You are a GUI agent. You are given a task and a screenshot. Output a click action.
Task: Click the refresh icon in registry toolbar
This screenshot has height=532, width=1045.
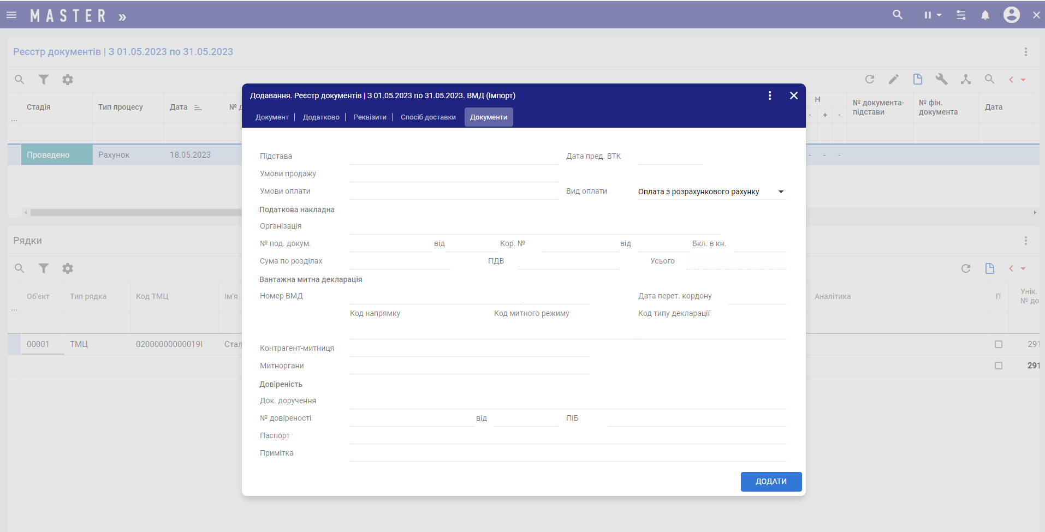click(870, 80)
